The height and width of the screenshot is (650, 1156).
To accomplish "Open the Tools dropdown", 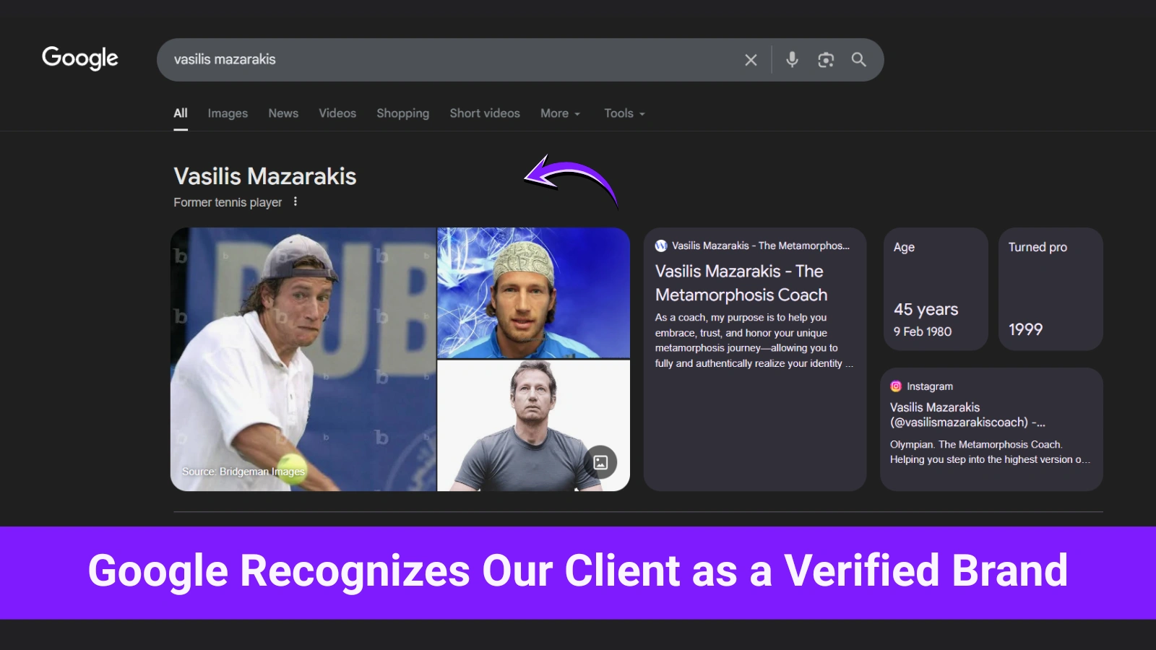I will (x=623, y=113).
